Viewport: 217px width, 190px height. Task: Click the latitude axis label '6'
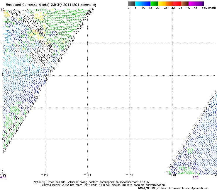2,75
